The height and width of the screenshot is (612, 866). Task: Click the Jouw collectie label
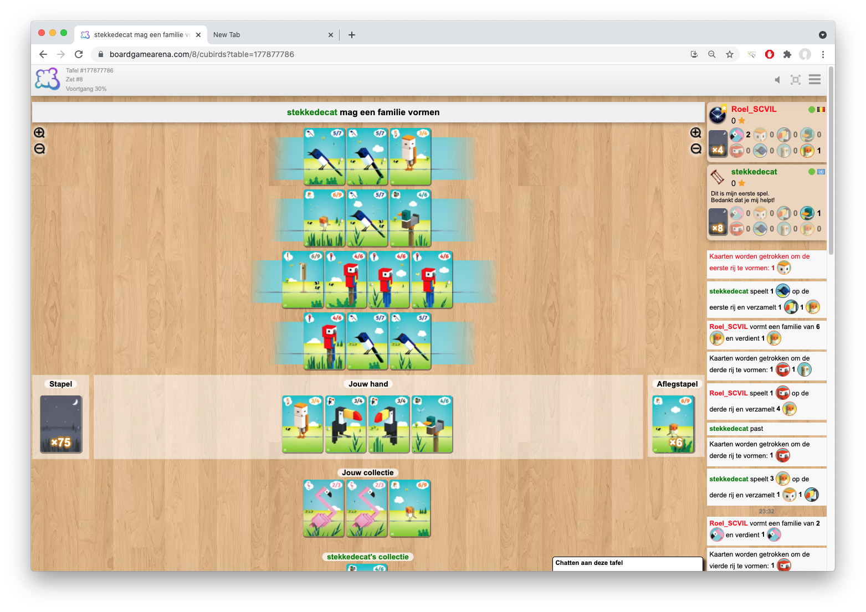pyautogui.click(x=368, y=472)
